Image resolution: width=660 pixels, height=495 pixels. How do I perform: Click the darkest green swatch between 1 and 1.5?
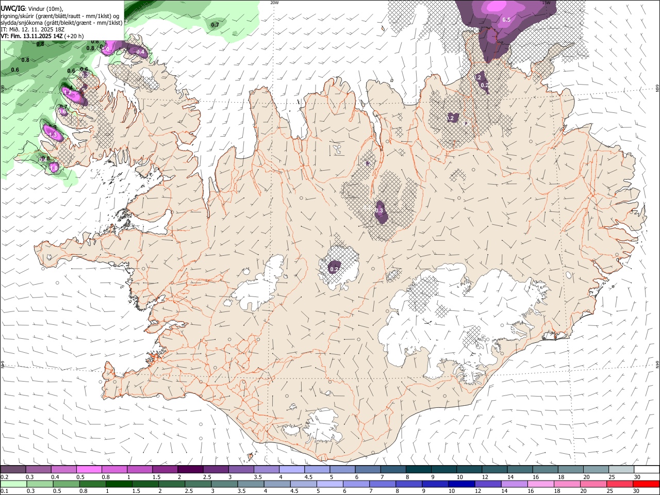coord(119,484)
